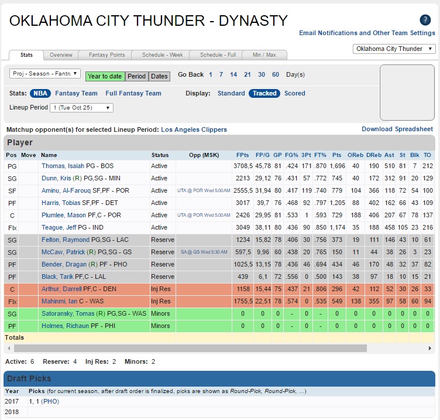Open Dunn, Kris player page
Screen dimensions: 440x420
click(x=56, y=178)
